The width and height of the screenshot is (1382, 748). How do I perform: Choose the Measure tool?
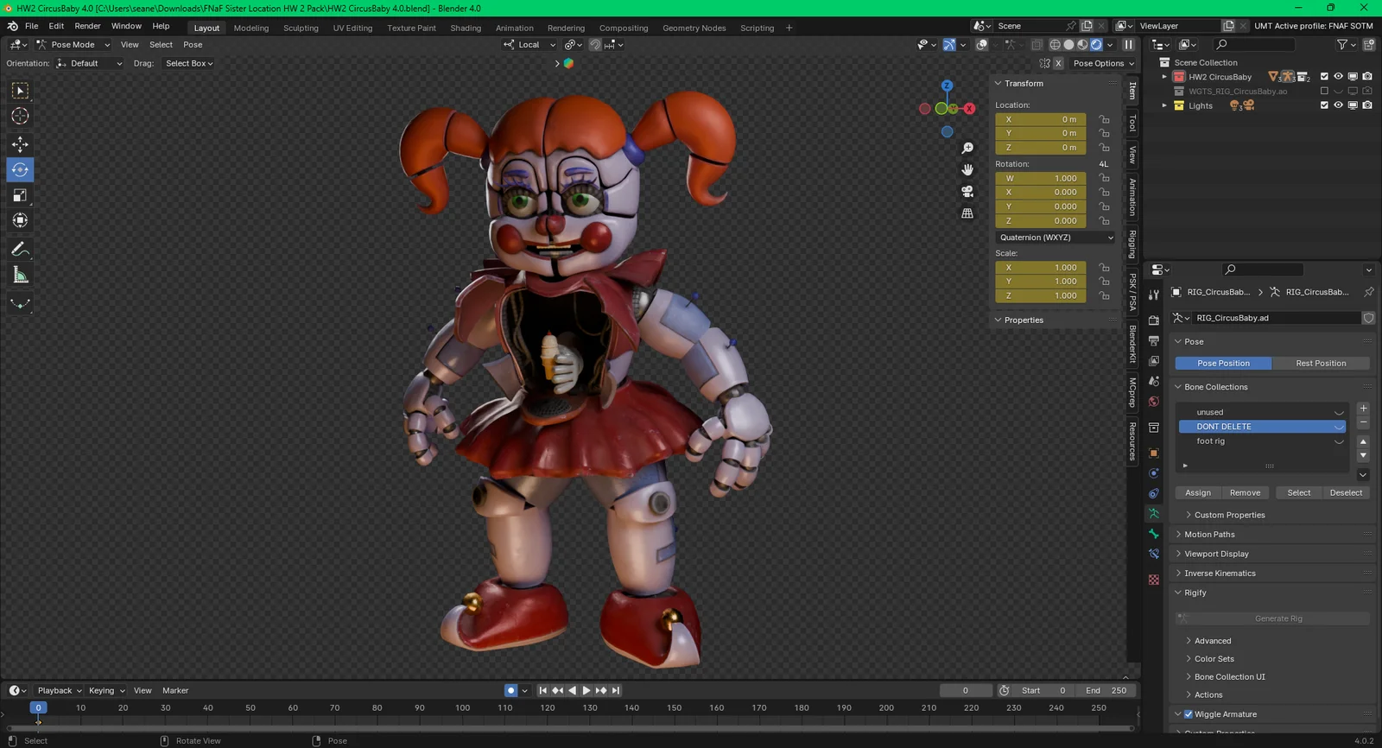(x=20, y=275)
